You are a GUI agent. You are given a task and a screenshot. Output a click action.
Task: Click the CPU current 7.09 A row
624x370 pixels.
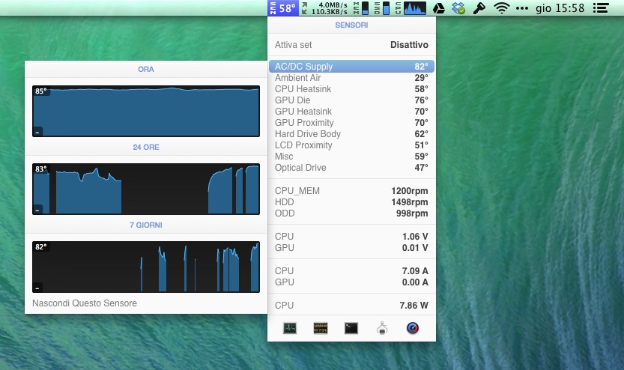coord(352,271)
